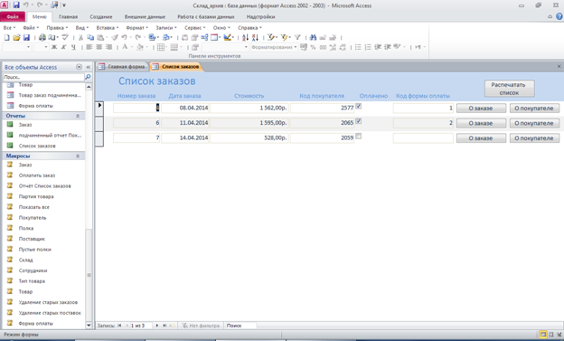Viewport: 564px width, 341px height.
Task: Open the Записи dropdown menu
Action: point(166,28)
